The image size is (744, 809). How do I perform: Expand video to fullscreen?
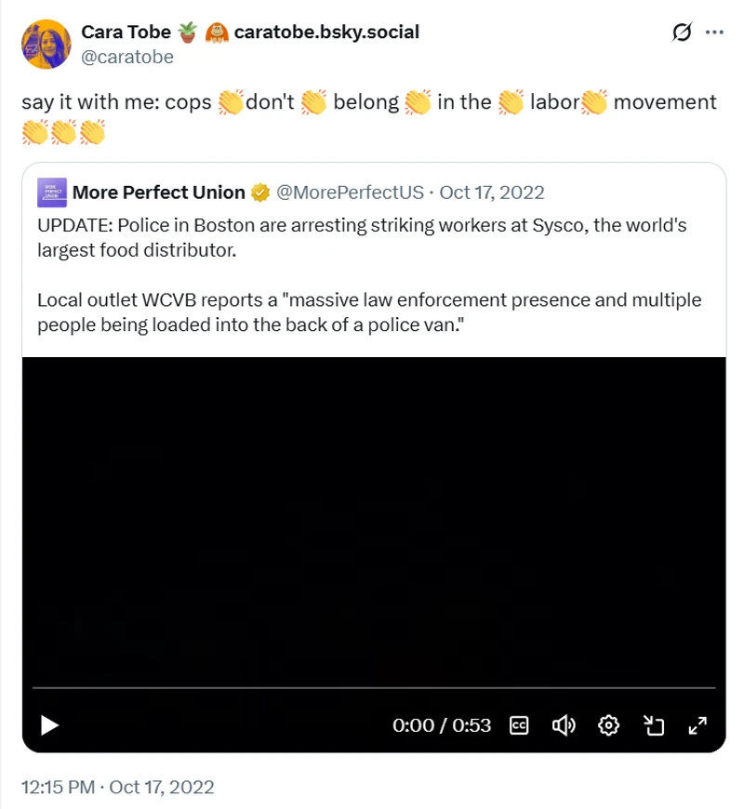tap(697, 725)
